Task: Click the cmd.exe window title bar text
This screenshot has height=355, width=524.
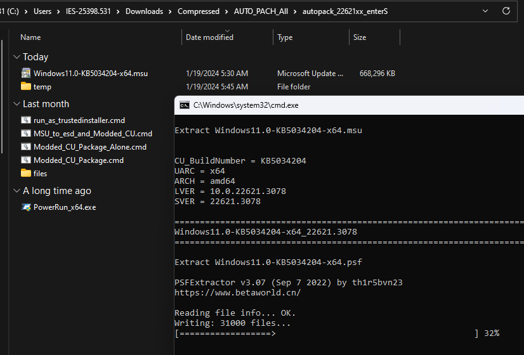Action: click(x=246, y=105)
